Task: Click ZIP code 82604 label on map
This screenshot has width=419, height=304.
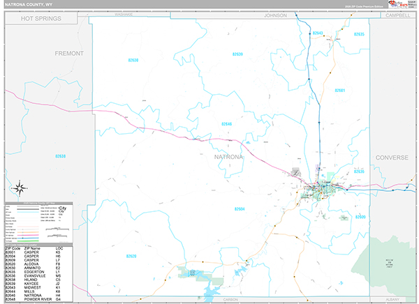Action: [240, 209]
